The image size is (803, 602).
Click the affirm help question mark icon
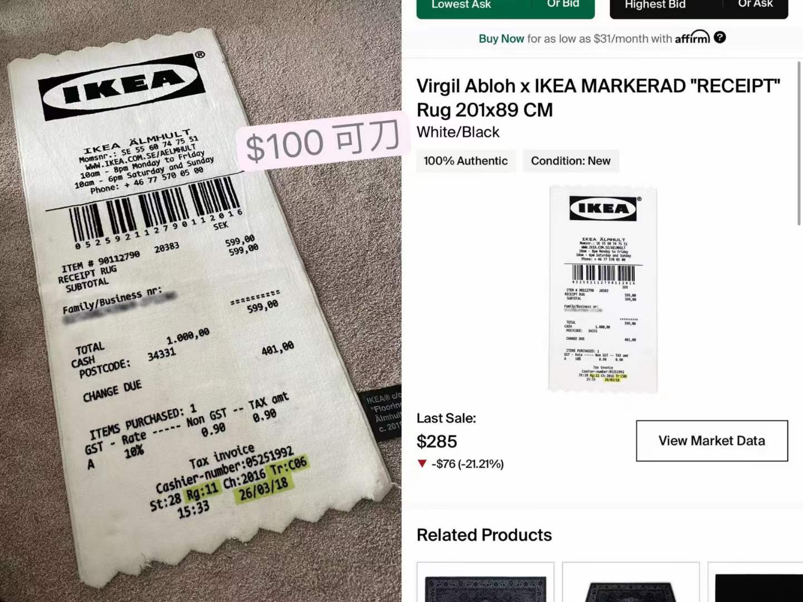tap(719, 37)
